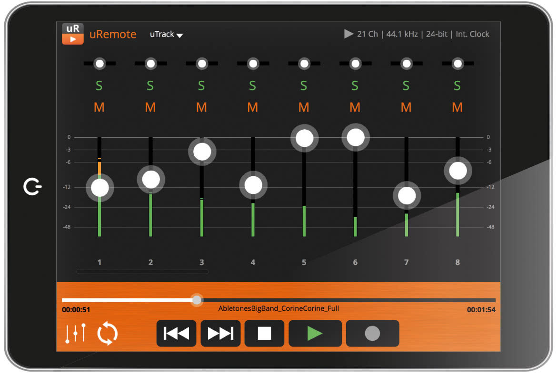Click channel 5 fader handle
Screen dimensions: 557x373
tap(304, 138)
